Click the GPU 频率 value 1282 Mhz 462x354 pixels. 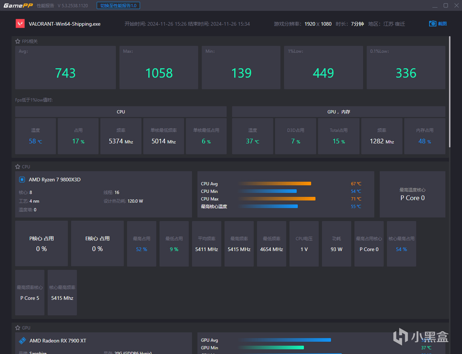click(382, 141)
